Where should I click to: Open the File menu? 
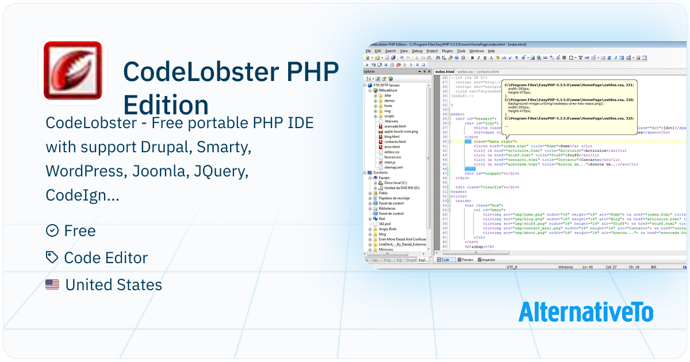point(368,51)
